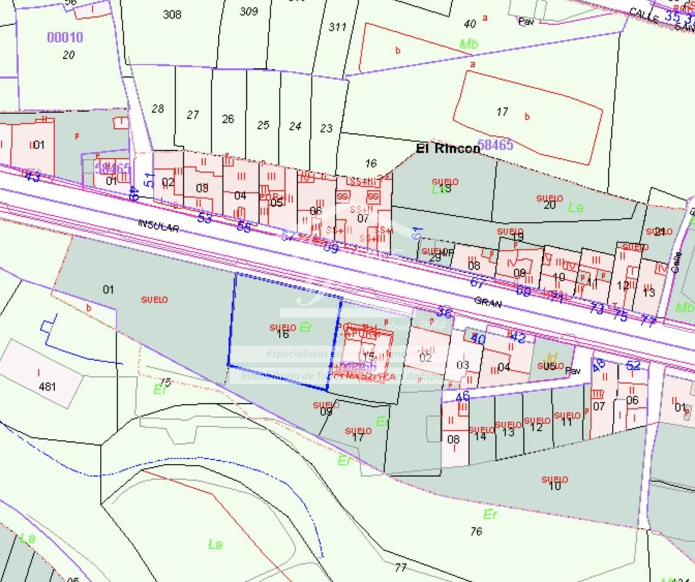Select the green Mb label near the top

pyautogui.click(x=468, y=44)
